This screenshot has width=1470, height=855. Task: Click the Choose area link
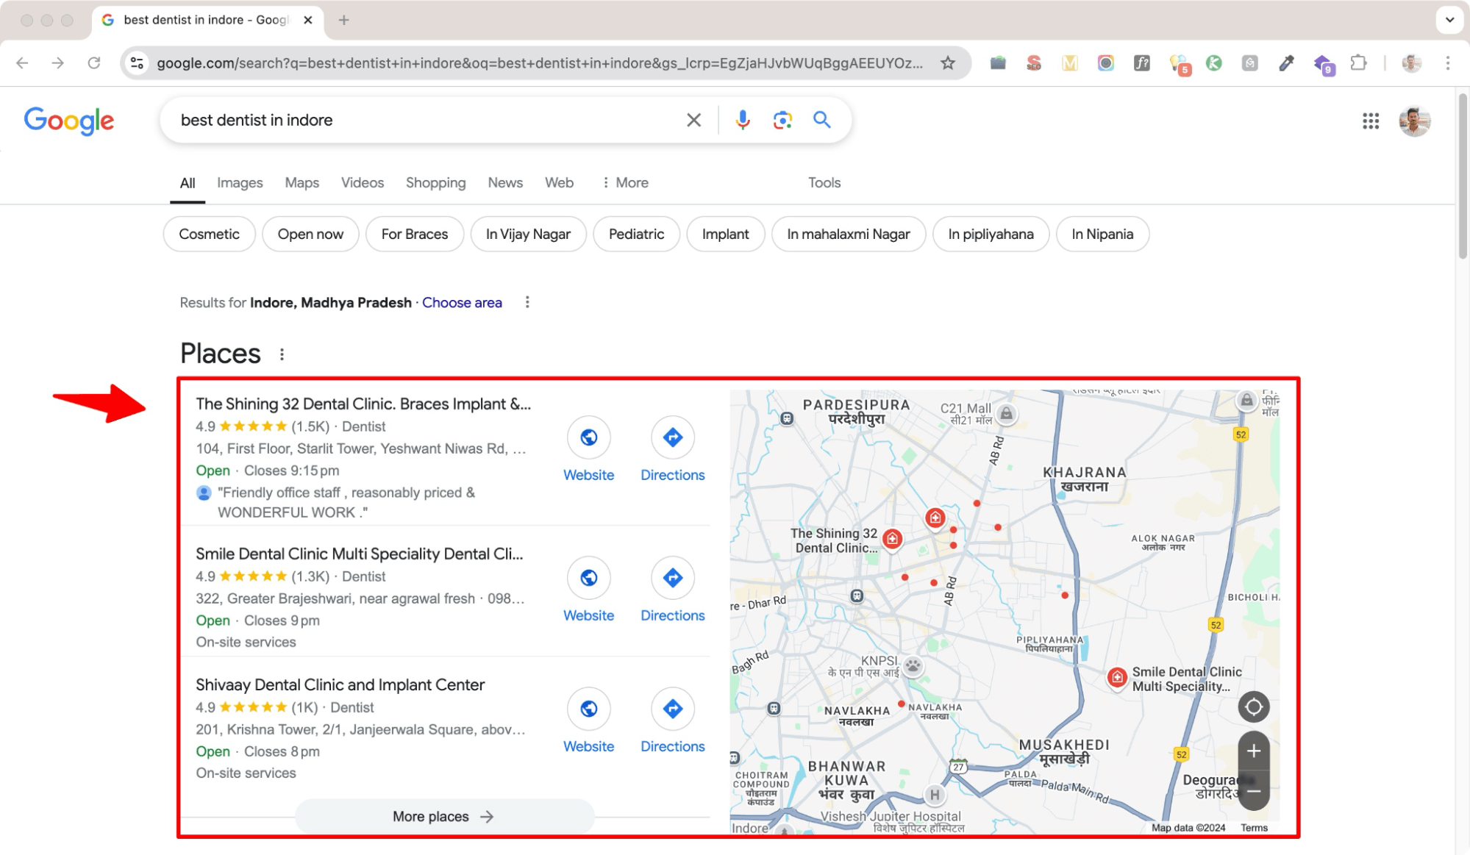462,302
